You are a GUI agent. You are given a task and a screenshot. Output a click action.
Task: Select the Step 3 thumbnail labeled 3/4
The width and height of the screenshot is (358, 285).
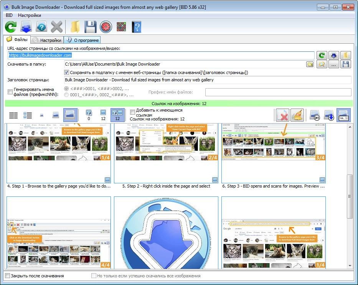(274, 153)
